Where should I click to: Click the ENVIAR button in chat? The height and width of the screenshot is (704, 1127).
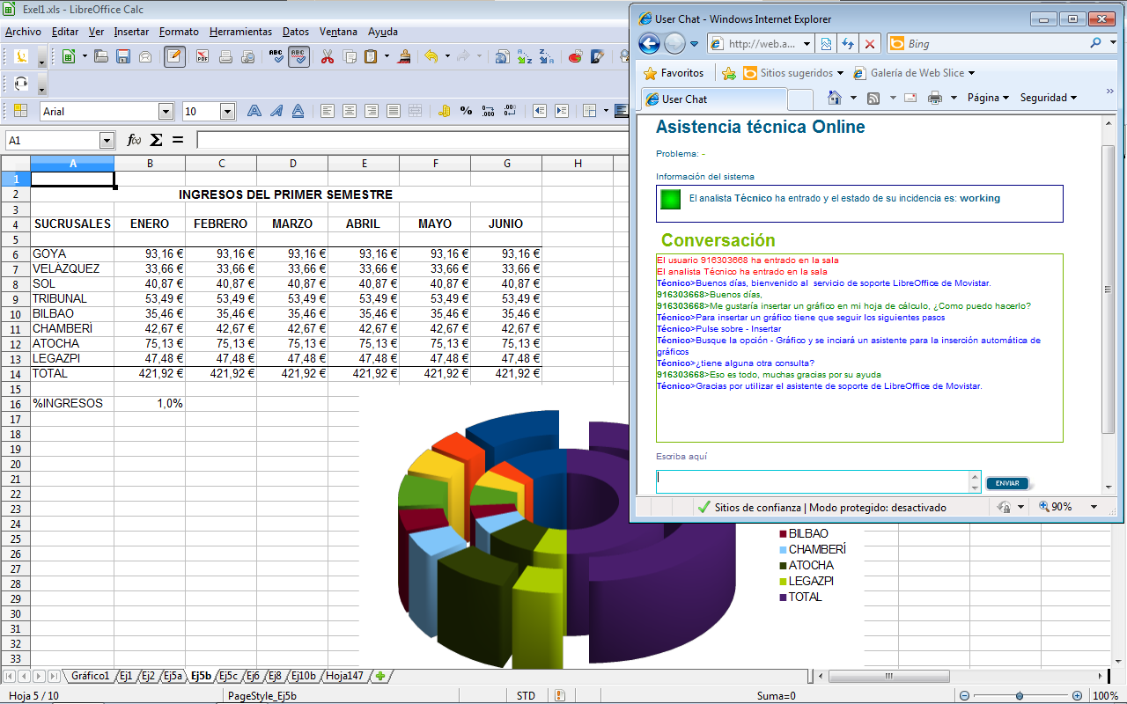pyautogui.click(x=1007, y=483)
